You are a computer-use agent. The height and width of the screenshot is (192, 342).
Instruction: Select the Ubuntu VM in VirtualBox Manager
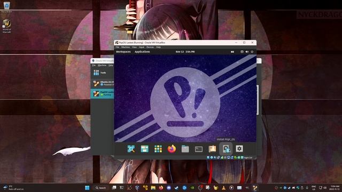coord(102,83)
